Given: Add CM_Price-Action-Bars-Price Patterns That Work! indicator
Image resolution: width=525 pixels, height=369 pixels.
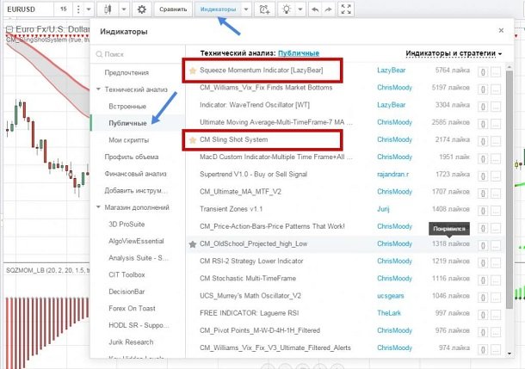Looking at the screenshot, I should click(x=272, y=226).
